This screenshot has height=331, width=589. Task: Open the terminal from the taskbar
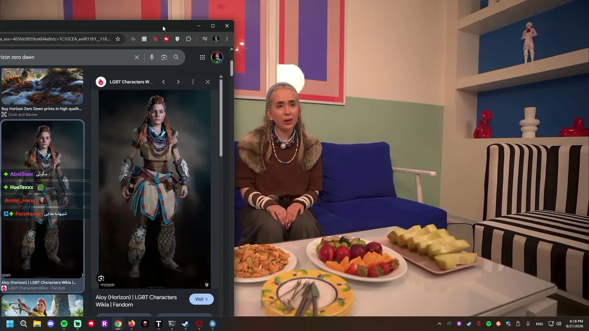(172, 324)
